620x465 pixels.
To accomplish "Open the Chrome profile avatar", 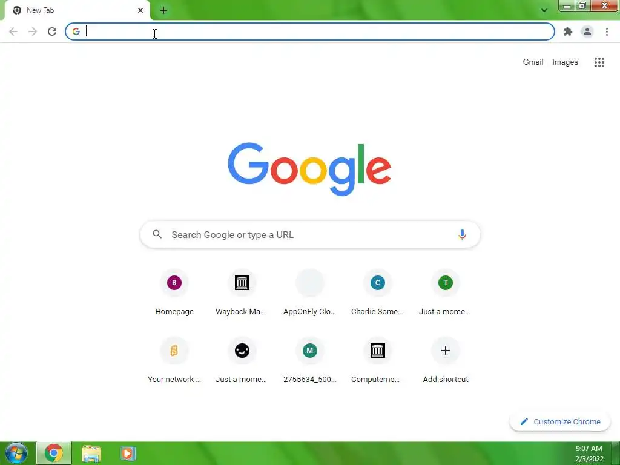I will click(587, 31).
